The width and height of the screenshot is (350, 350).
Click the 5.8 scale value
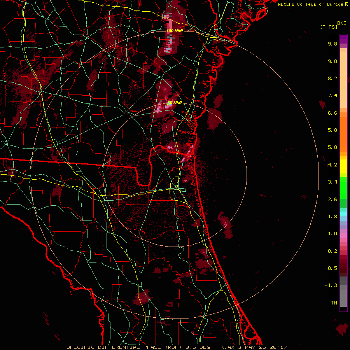click(x=332, y=130)
